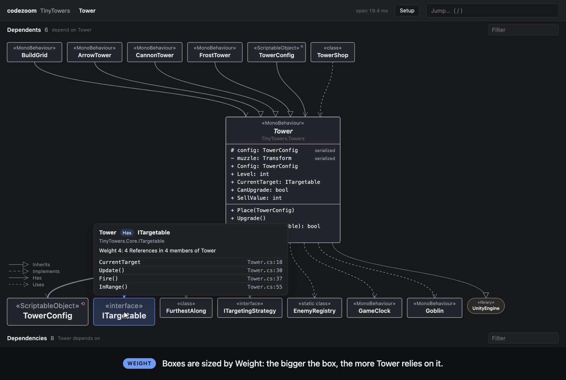
Task: Click the 'config: TowerConfig' field row
Action: click(283, 150)
